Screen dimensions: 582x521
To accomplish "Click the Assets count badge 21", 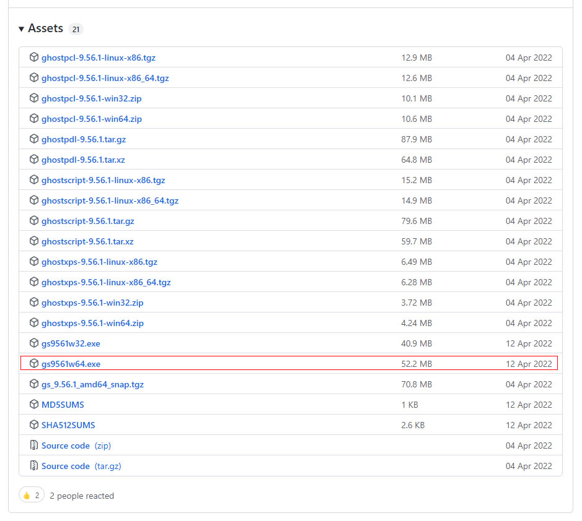I will point(76,29).
